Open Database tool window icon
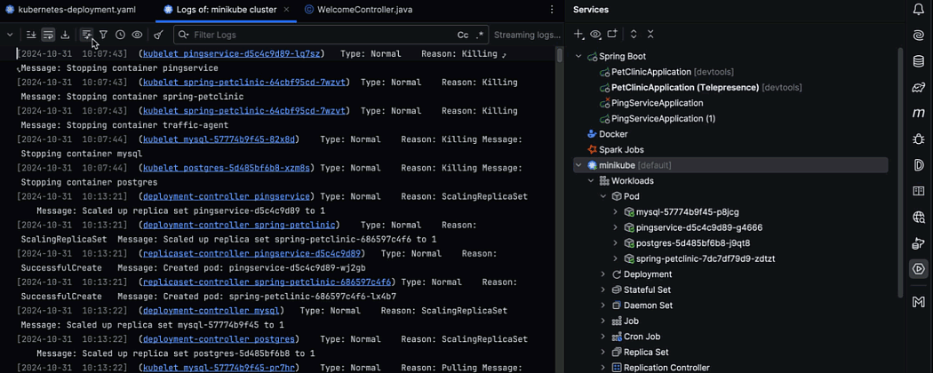Viewport: 933px width, 373px height. point(918,61)
